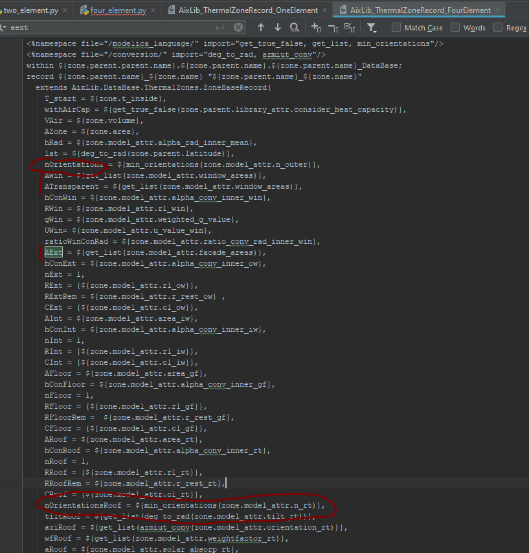Image resolution: width=529 pixels, height=553 pixels.
Task: Close the four_element.py tab
Action: 152,10
